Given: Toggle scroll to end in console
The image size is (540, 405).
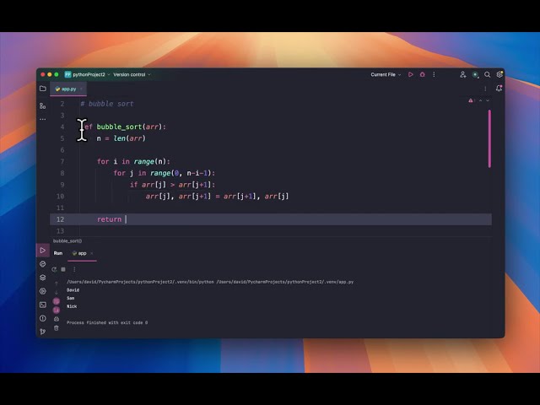Looking at the screenshot, I should (57, 310).
